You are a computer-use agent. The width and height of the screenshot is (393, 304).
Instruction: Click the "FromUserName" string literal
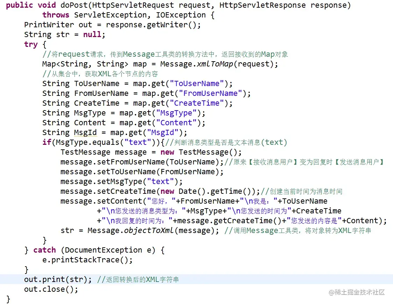pos(210,93)
